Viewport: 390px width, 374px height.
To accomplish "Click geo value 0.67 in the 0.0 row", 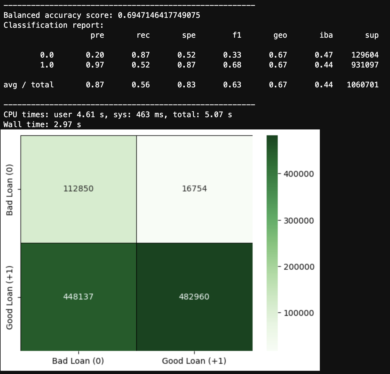I will (x=278, y=55).
